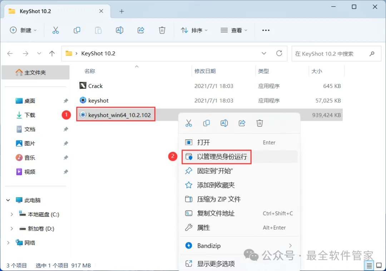Sort by the 修改日期 column header
Image resolution: width=386 pixels, height=271 pixels.
click(x=205, y=71)
